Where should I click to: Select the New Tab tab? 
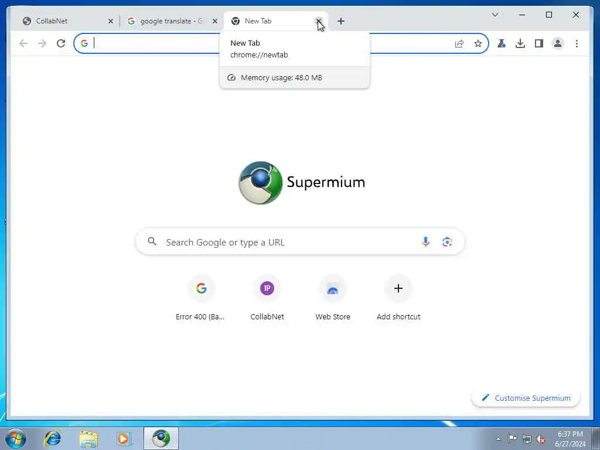tap(275, 21)
